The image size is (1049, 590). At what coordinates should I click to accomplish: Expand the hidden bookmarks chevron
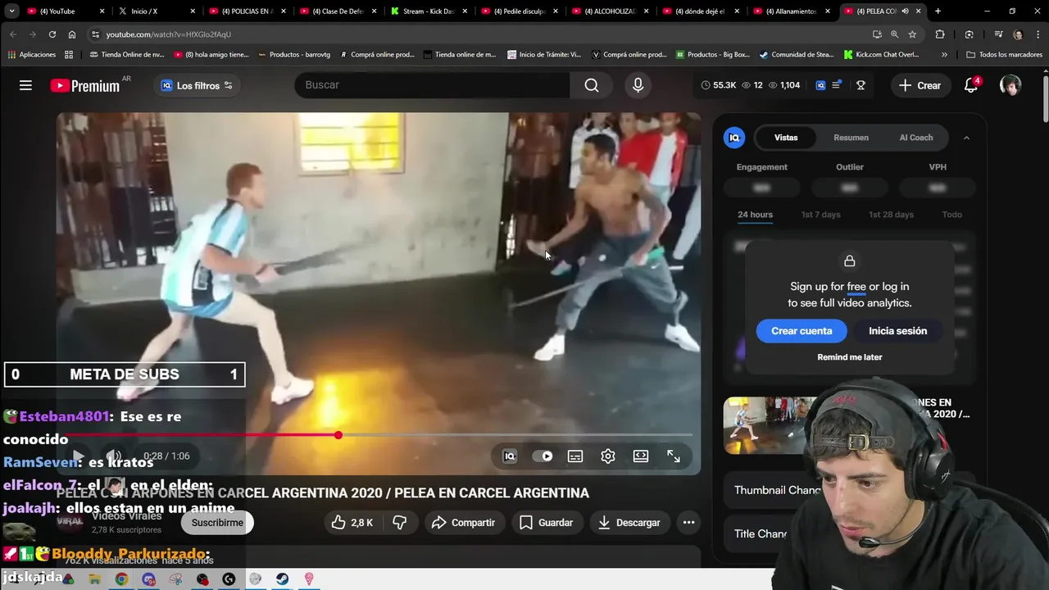(944, 55)
